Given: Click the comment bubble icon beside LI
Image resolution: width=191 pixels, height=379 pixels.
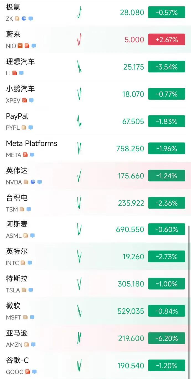Looking at the screenshot, I should pos(21,73).
